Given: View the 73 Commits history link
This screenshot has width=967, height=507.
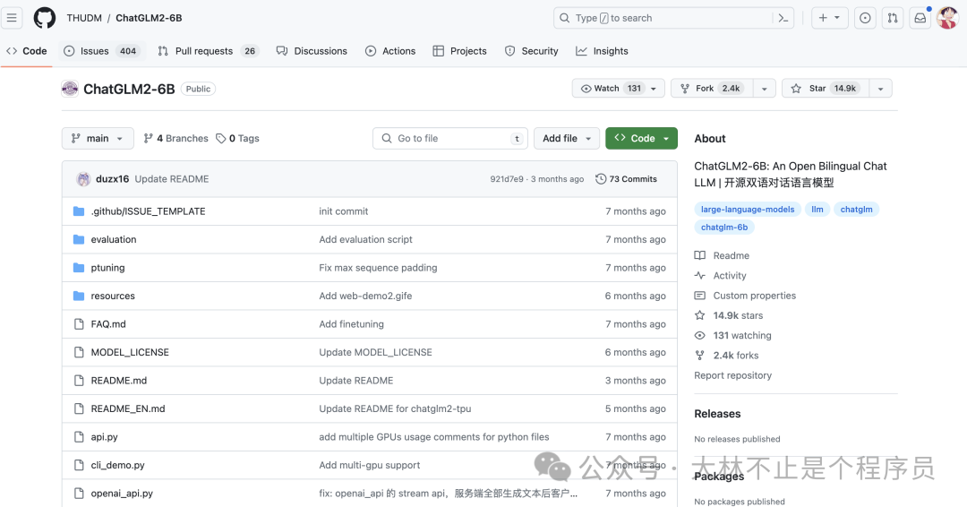Looking at the screenshot, I should (626, 179).
